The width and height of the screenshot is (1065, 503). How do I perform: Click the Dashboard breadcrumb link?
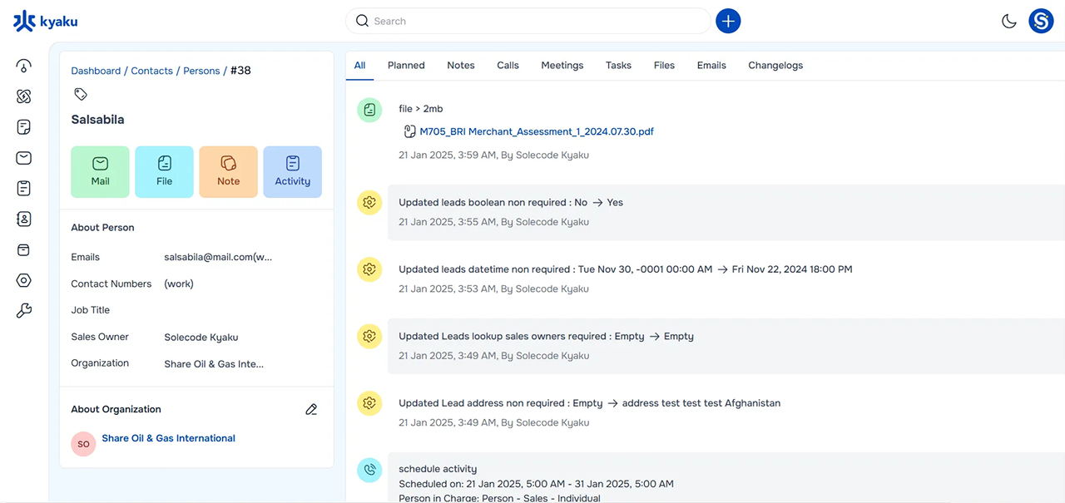click(x=96, y=71)
